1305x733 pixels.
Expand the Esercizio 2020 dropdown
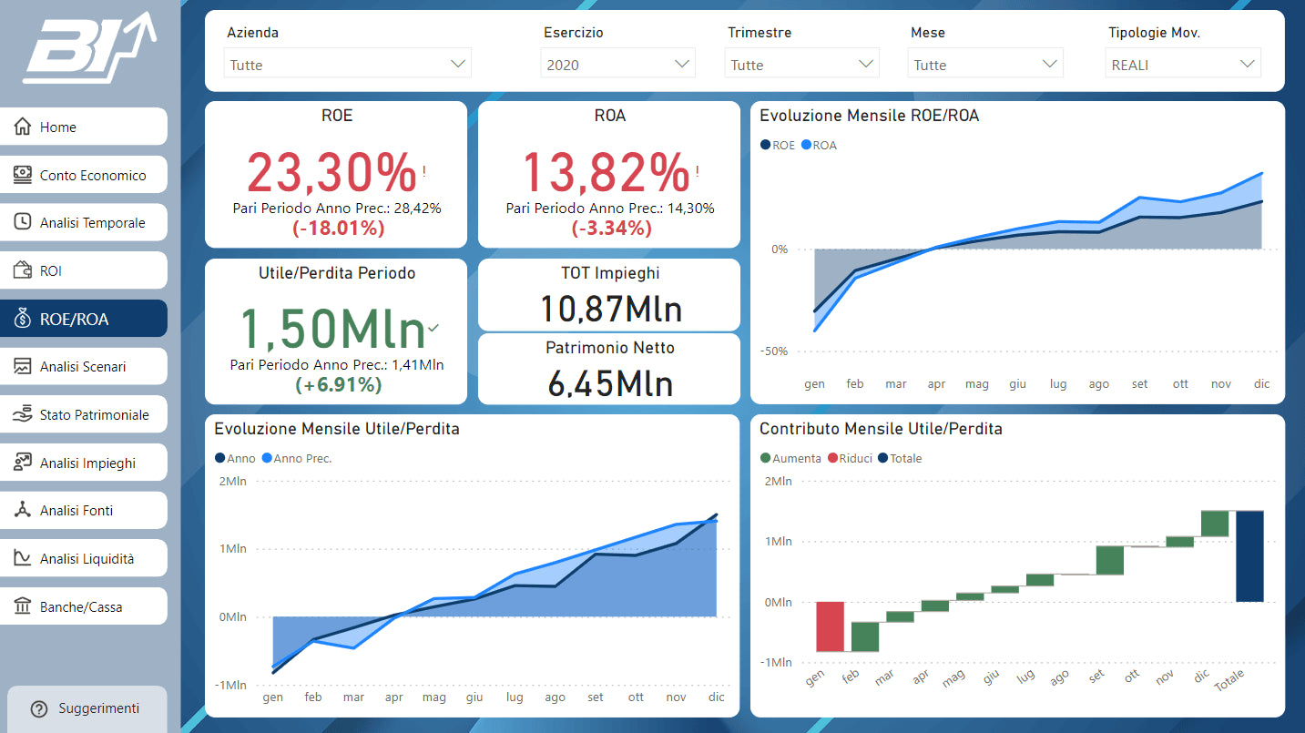coord(617,64)
